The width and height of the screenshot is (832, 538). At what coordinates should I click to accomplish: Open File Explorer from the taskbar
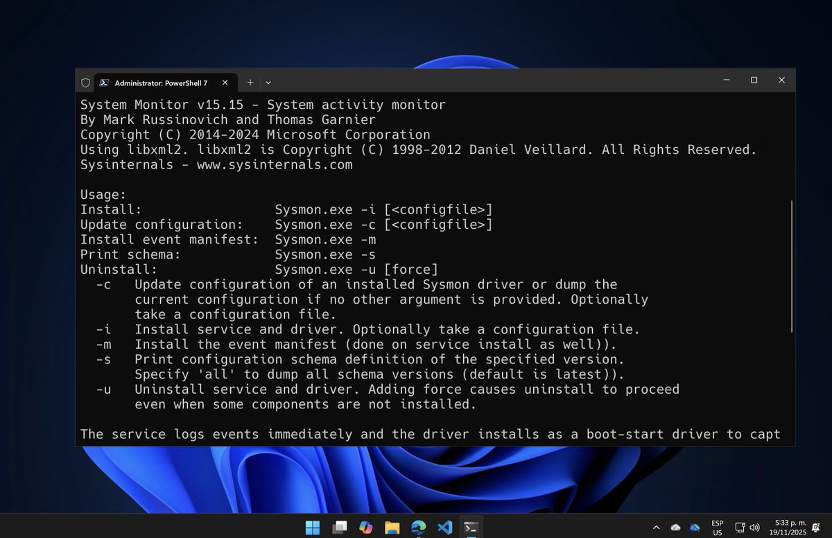coord(392,528)
